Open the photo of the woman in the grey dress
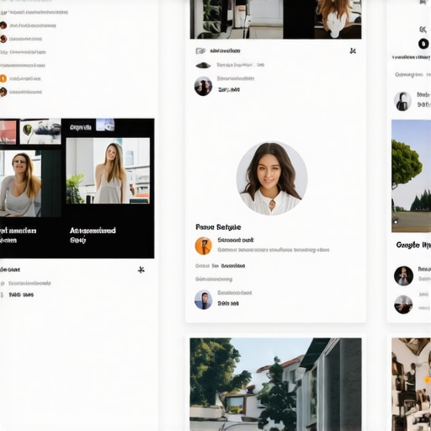 click(108, 171)
